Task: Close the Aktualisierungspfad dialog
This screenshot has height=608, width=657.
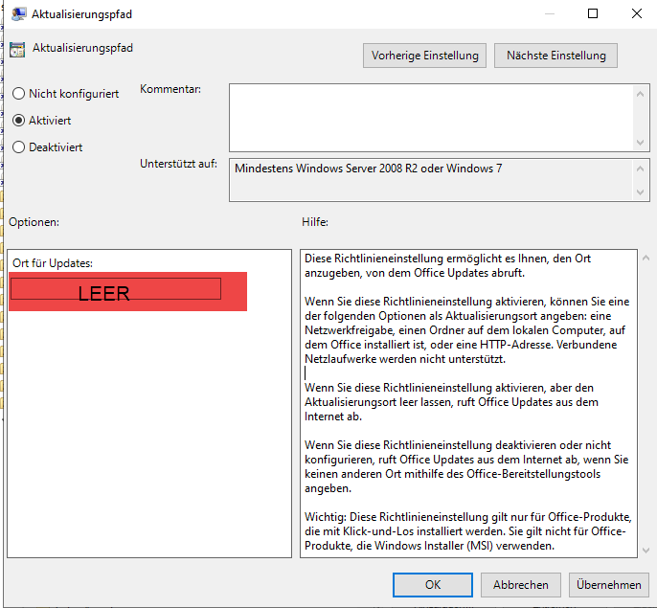Action: pyautogui.click(x=637, y=13)
